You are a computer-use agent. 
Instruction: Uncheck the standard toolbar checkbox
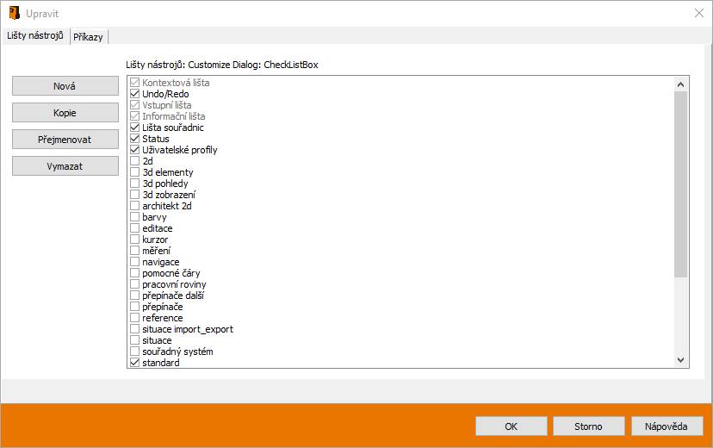135,363
